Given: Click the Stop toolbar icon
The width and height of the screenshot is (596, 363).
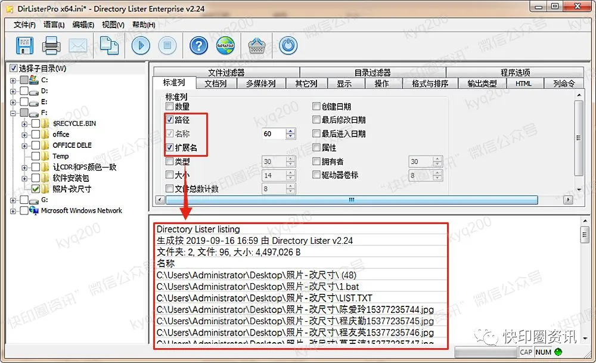Looking at the screenshot, I should click(x=167, y=46).
